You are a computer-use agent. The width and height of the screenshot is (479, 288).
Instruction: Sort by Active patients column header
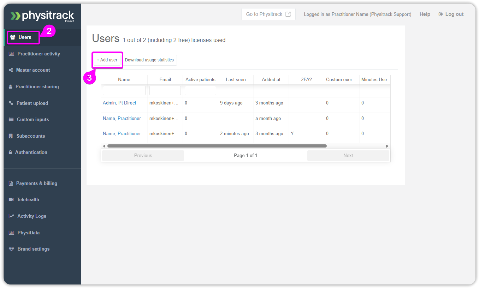pos(200,80)
